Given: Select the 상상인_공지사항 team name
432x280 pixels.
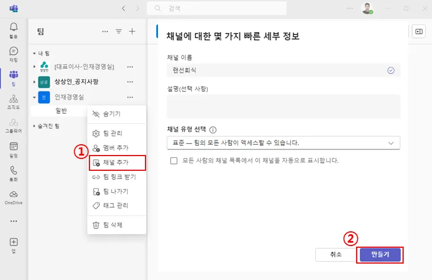Looking at the screenshot, I should pyautogui.click(x=76, y=82).
